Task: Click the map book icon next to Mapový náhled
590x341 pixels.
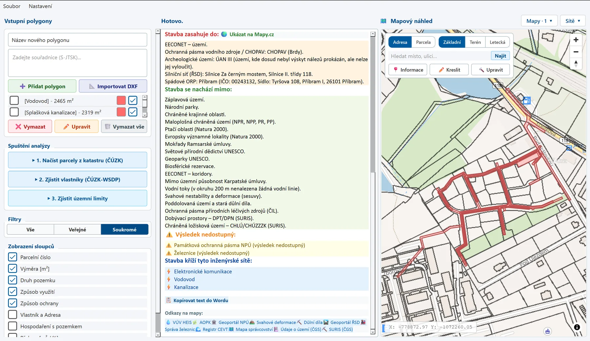Action: [383, 21]
